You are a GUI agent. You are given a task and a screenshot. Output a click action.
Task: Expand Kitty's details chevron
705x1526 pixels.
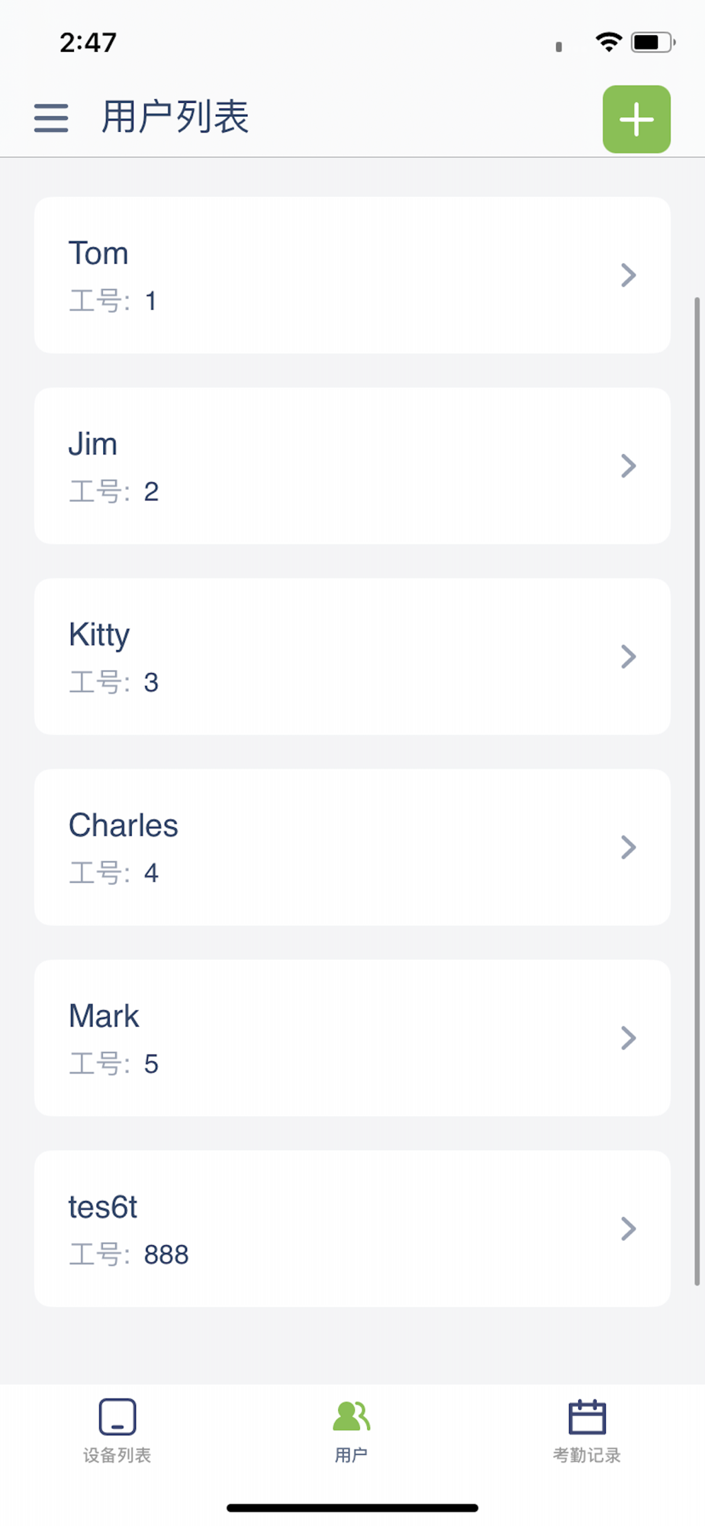pos(628,657)
